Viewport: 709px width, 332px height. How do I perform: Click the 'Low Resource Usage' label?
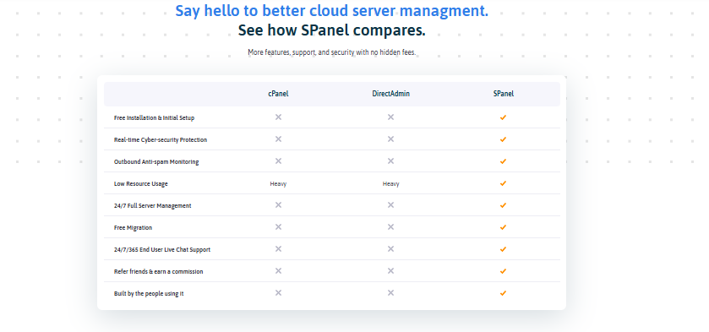(141, 183)
